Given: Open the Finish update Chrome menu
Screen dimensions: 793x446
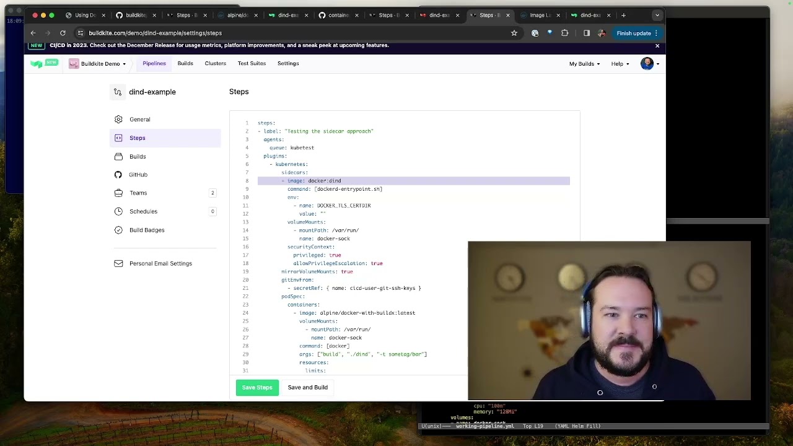Looking at the screenshot, I should pyautogui.click(x=656, y=33).
